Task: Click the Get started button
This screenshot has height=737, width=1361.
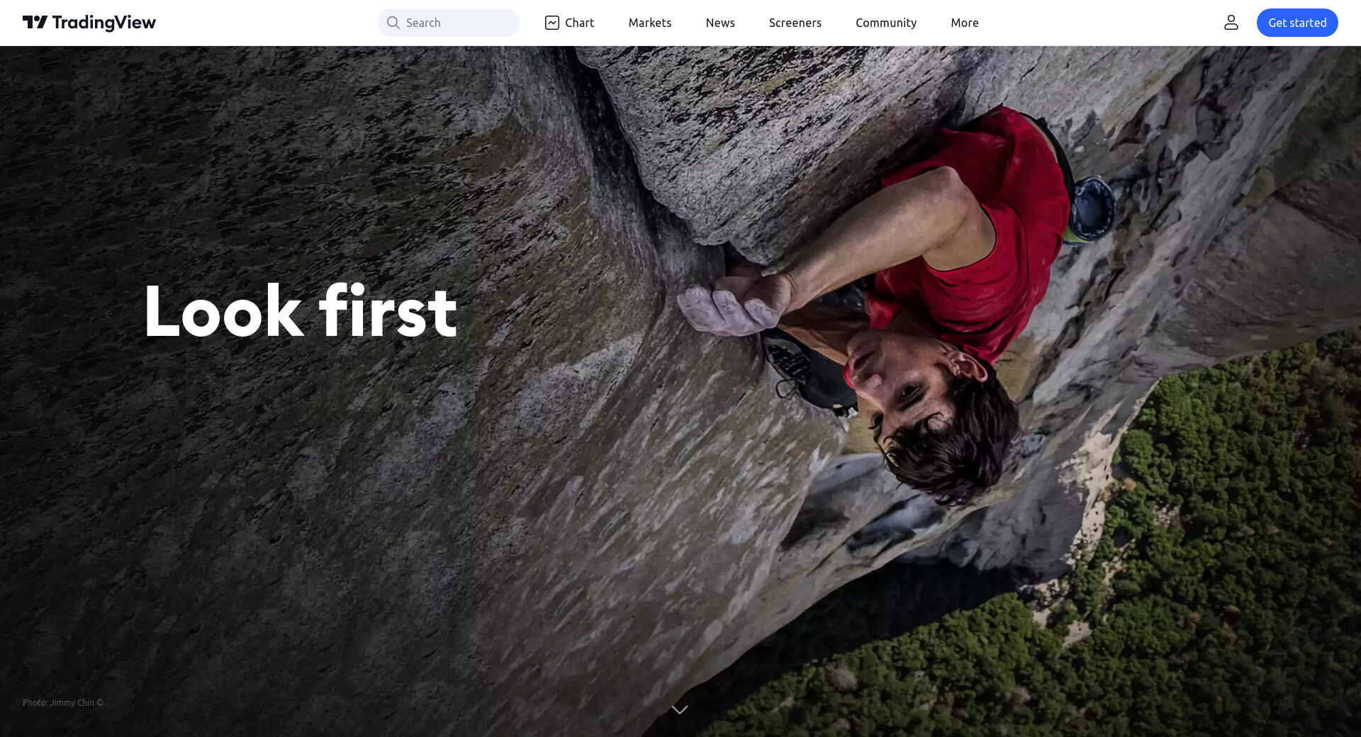Action: (x=1297, y=23)
